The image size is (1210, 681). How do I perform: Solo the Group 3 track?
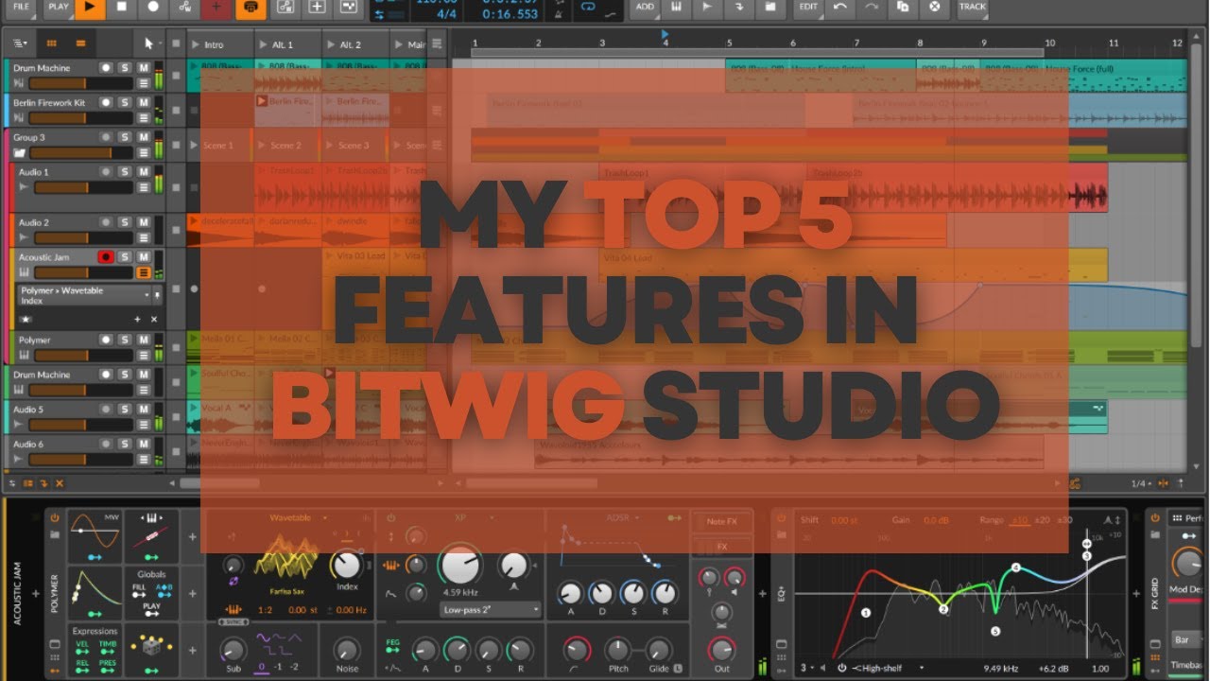(x=125, y=137)
